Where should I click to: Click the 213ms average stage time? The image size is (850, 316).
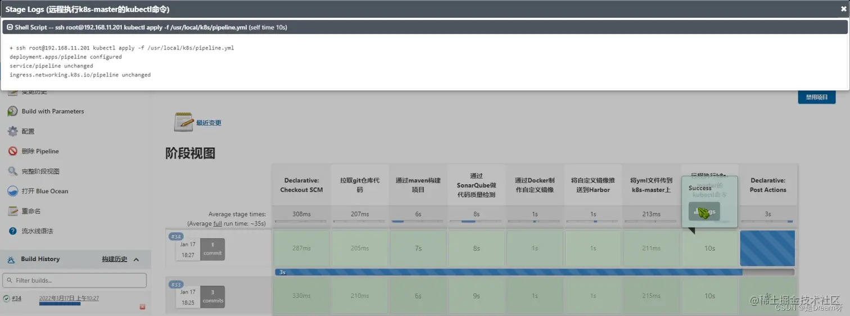[652, 214]
